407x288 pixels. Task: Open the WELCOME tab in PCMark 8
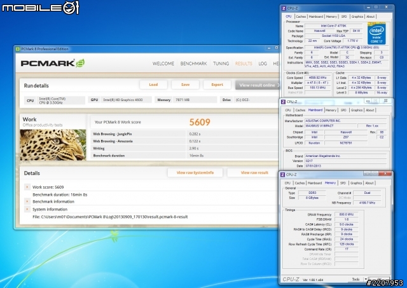click(163, 64)
